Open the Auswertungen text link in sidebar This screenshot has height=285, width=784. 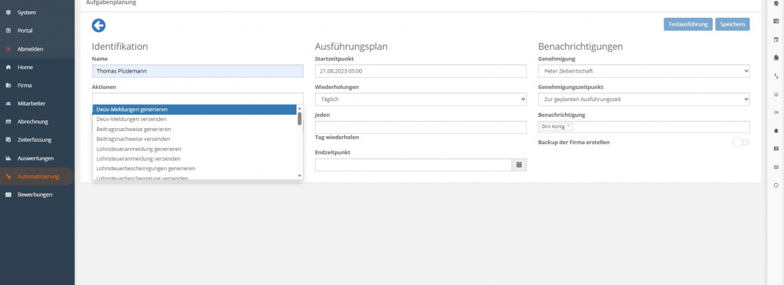pos(36,158)
